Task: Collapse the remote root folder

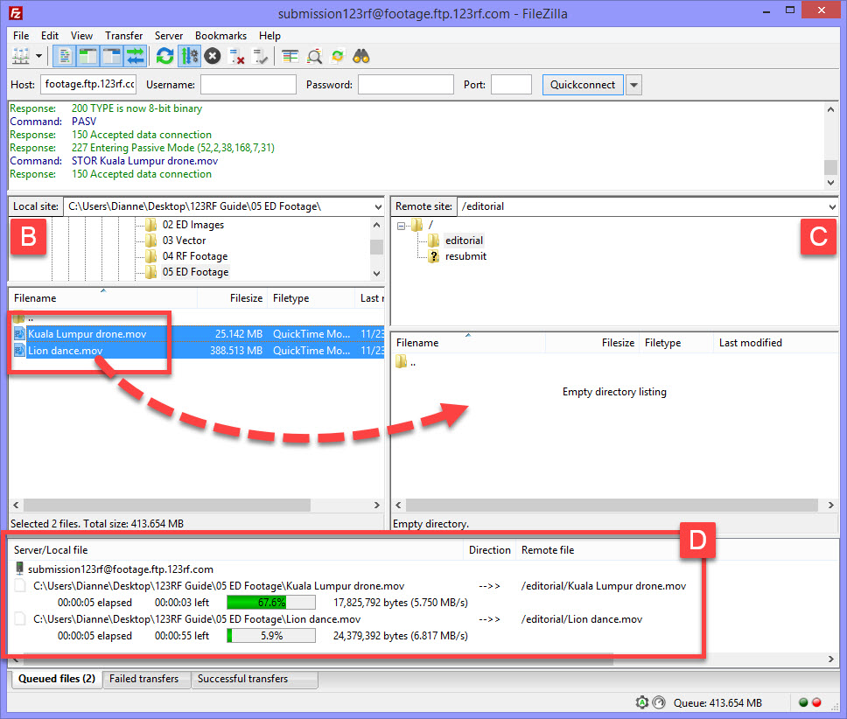Action: point(401,226)
